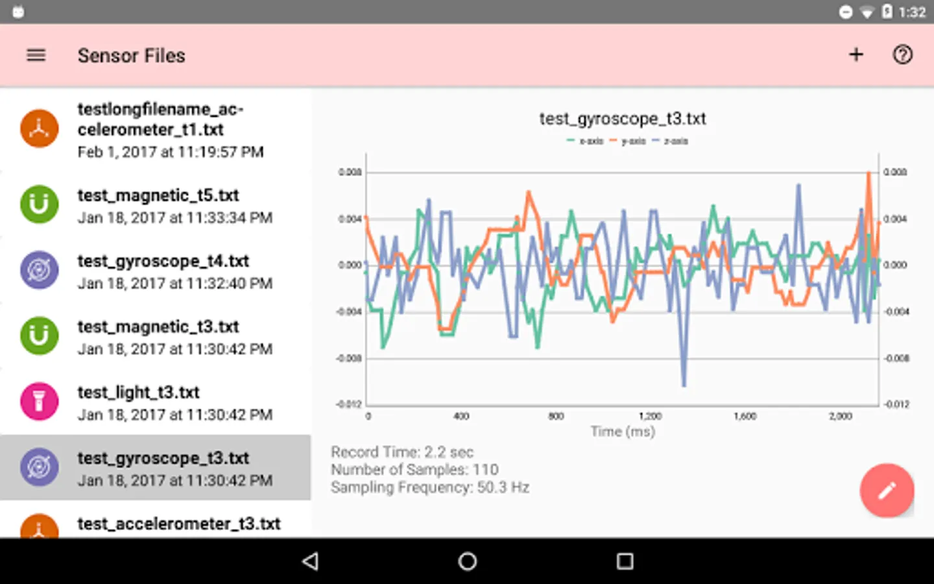Viewport: 934px width, 584px height.
Task: Click Number of Samples: 110 text
Action: pyautogui.click(x=414, y=469)
